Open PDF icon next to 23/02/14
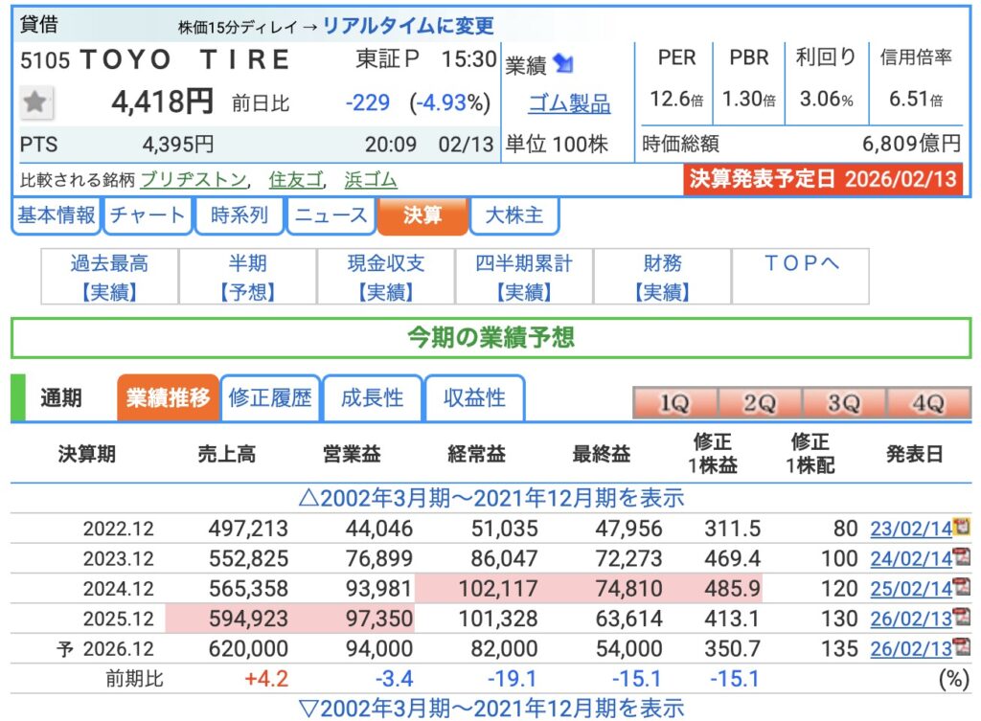This screenshot has height=721, width=981. tap(961, 527)
